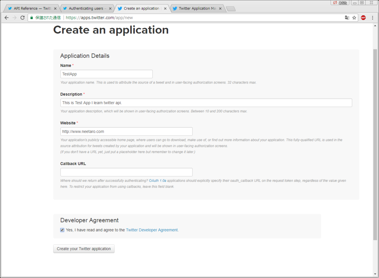379x278 pixels.
Task: Focus the Website URL field
Action: point(127,132)
